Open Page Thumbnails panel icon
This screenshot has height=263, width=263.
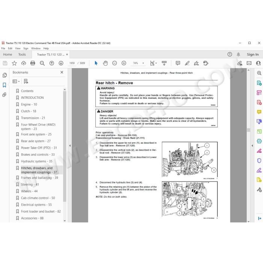5,75
